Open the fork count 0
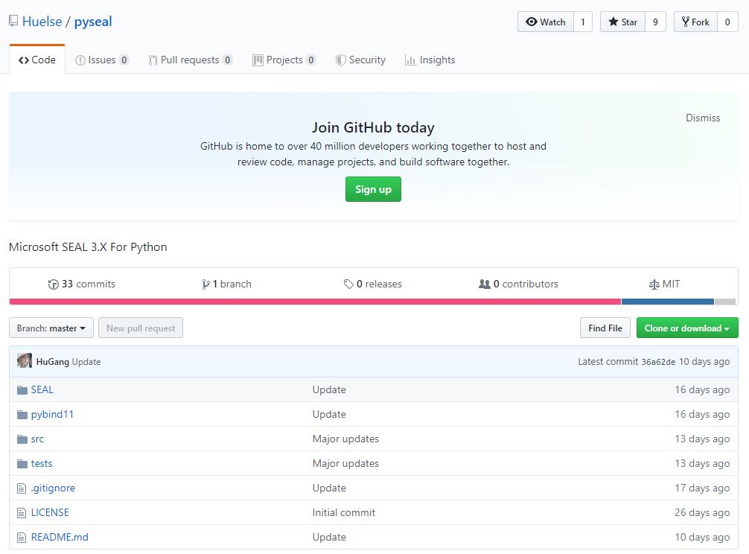 pyautogui.click(x=727, y=22)
